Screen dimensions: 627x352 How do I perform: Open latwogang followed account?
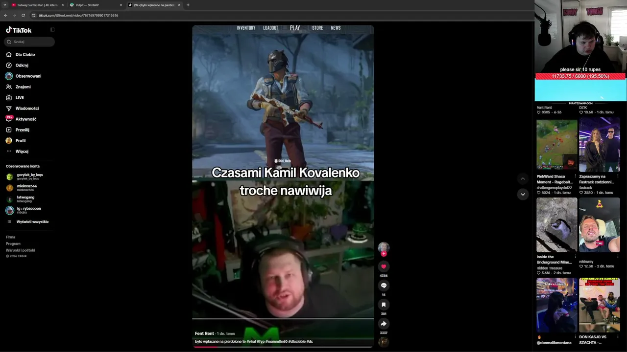(21, 198)
